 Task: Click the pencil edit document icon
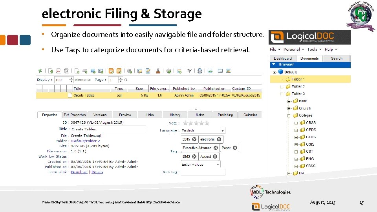(x=148, y=71)
